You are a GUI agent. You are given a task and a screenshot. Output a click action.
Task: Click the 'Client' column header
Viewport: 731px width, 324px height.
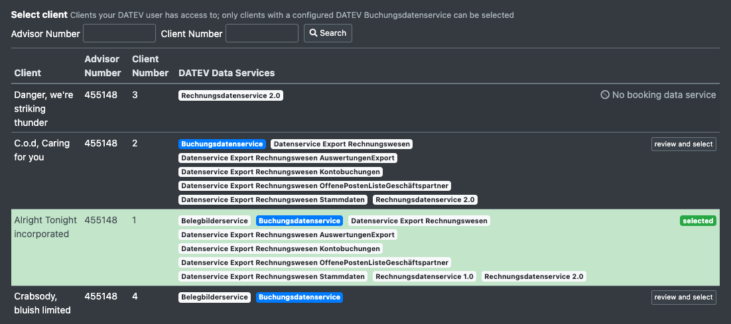coord(27,73)
